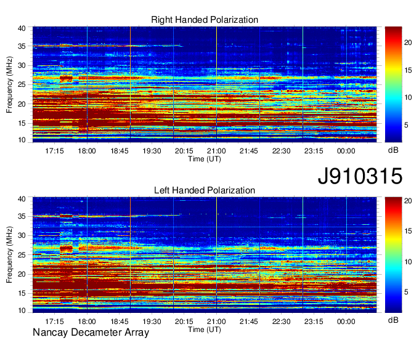Click 20:15 tick label under Right Handed panel
Image resolution: width=419 pixels, height=340 pixels.
tap(184, 151)
